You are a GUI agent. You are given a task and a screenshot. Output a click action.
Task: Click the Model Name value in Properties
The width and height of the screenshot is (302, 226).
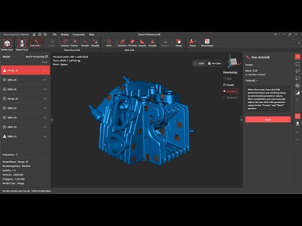pyautogui.click(x=23, y=162)
